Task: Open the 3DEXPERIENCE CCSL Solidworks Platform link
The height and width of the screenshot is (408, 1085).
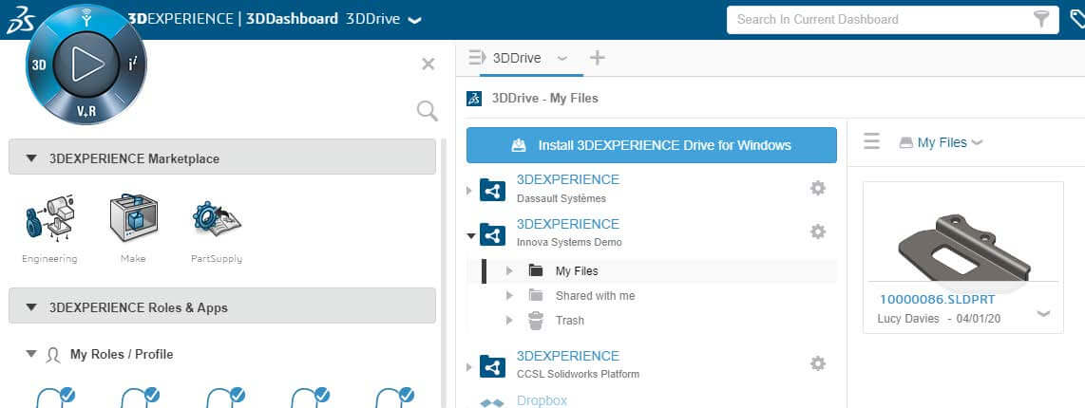Action: pyautogui.click(x=568, y=356)
